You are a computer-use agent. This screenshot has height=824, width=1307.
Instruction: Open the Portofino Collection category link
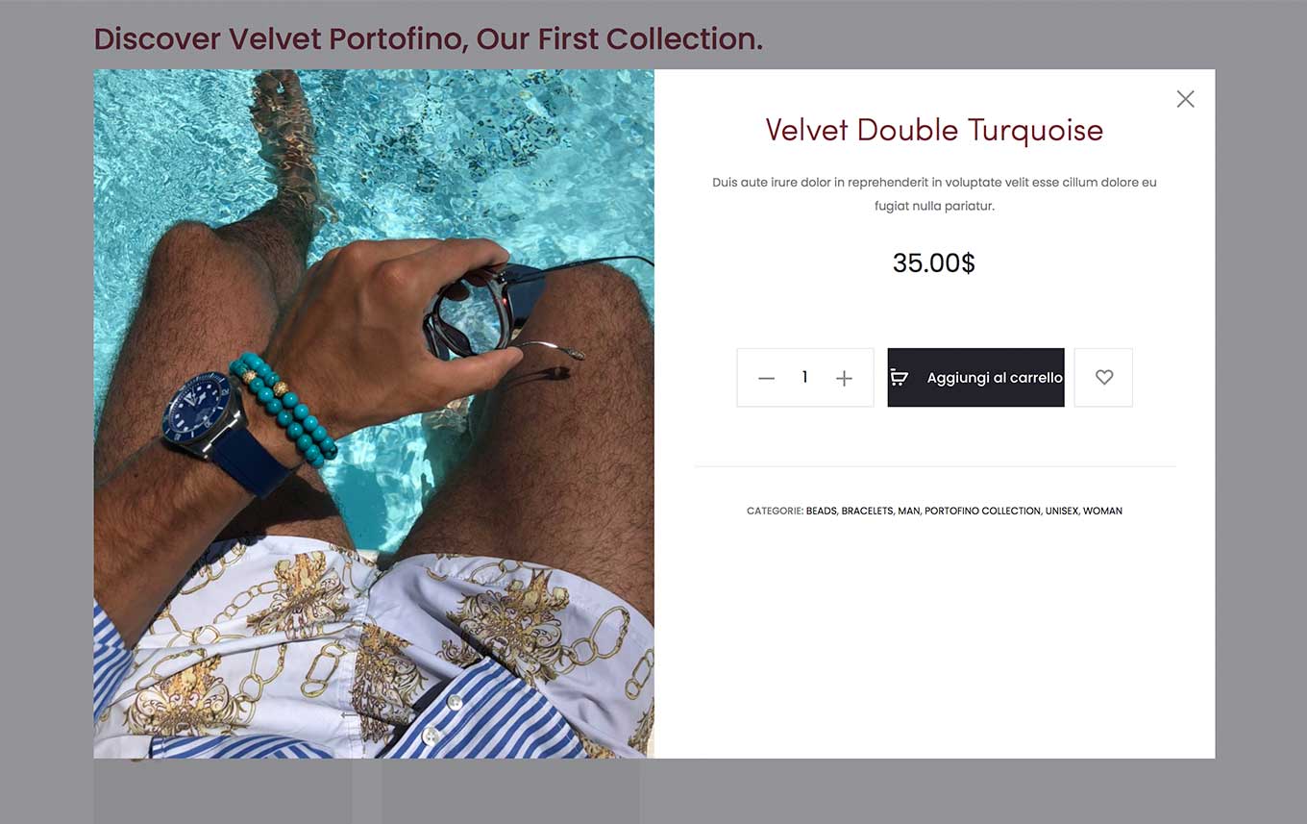[982, 511]
